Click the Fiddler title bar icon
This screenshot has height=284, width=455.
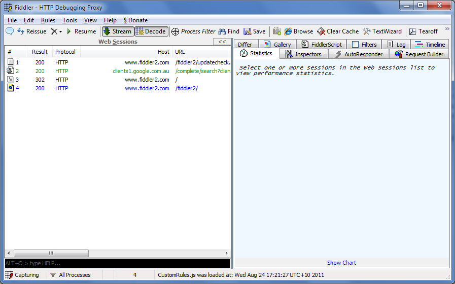9,8
